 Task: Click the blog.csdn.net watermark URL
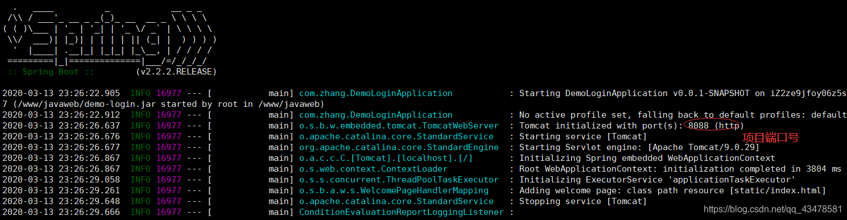point(773,209)
